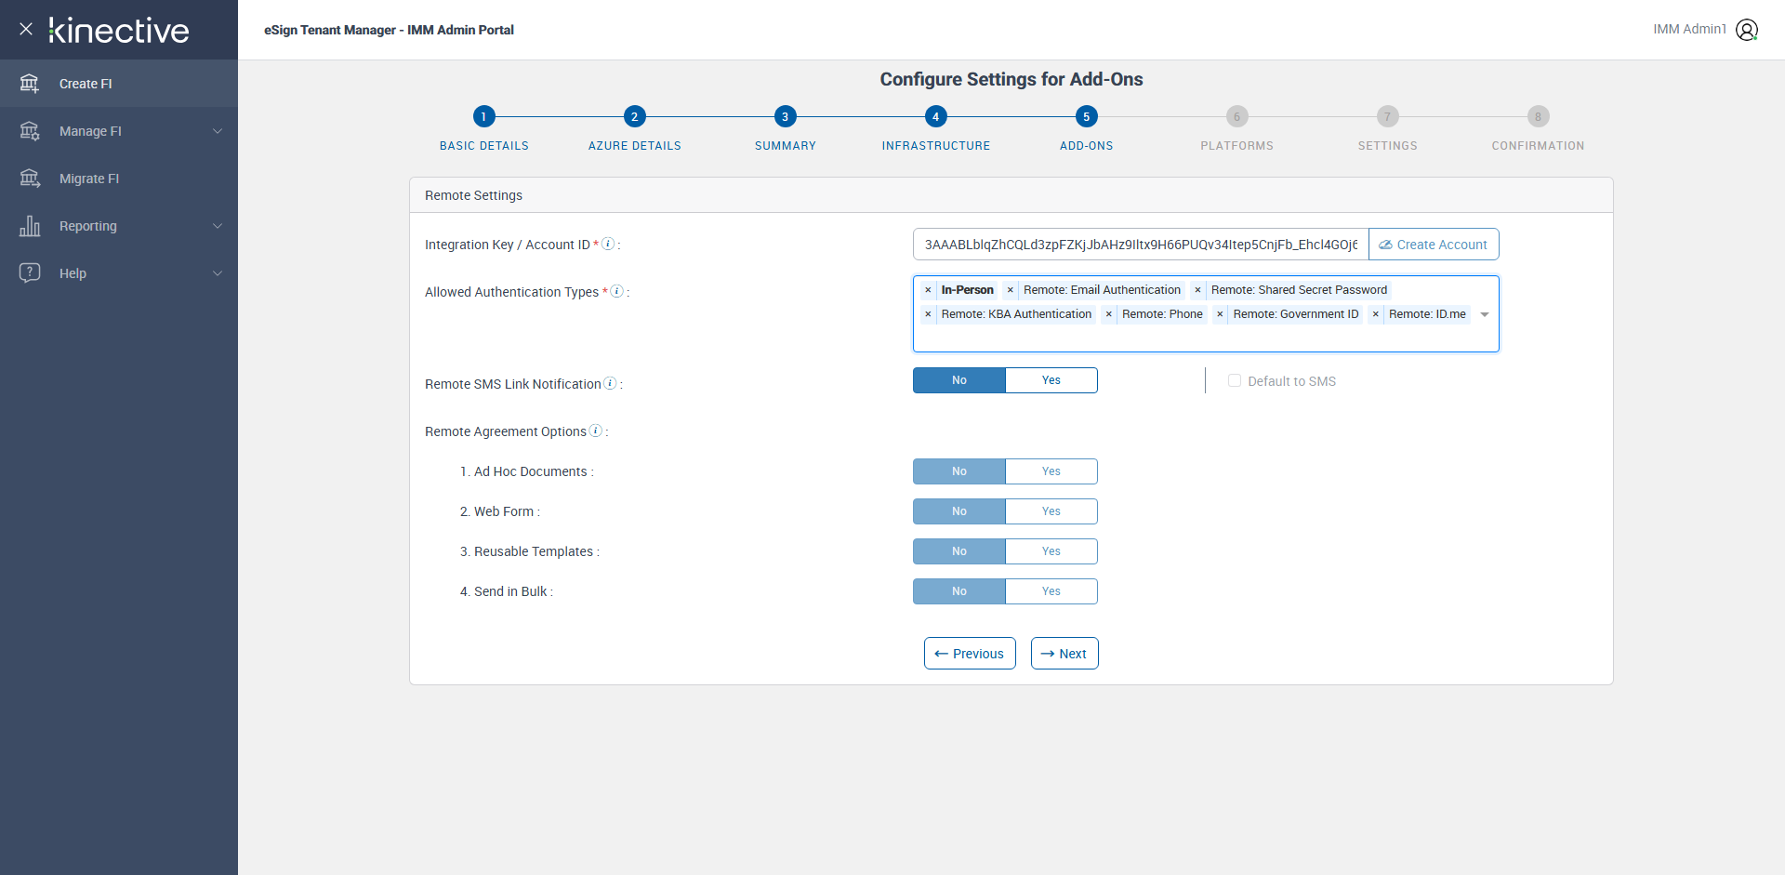The width and height of the screenshot is (1785, 875).
Task: Go to step 2 circle Azure Details
Action: tap(634, 116)
